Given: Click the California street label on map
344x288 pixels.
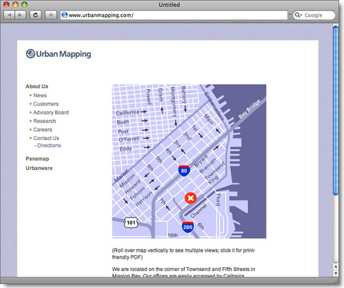Looking at the screenshot, I should pyautogui.click(x=128, y=113).
